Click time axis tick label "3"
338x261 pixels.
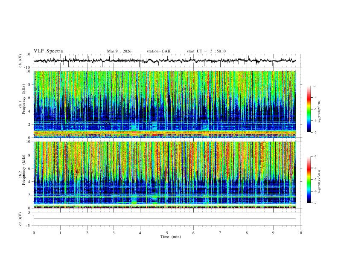tap(114, 233)
